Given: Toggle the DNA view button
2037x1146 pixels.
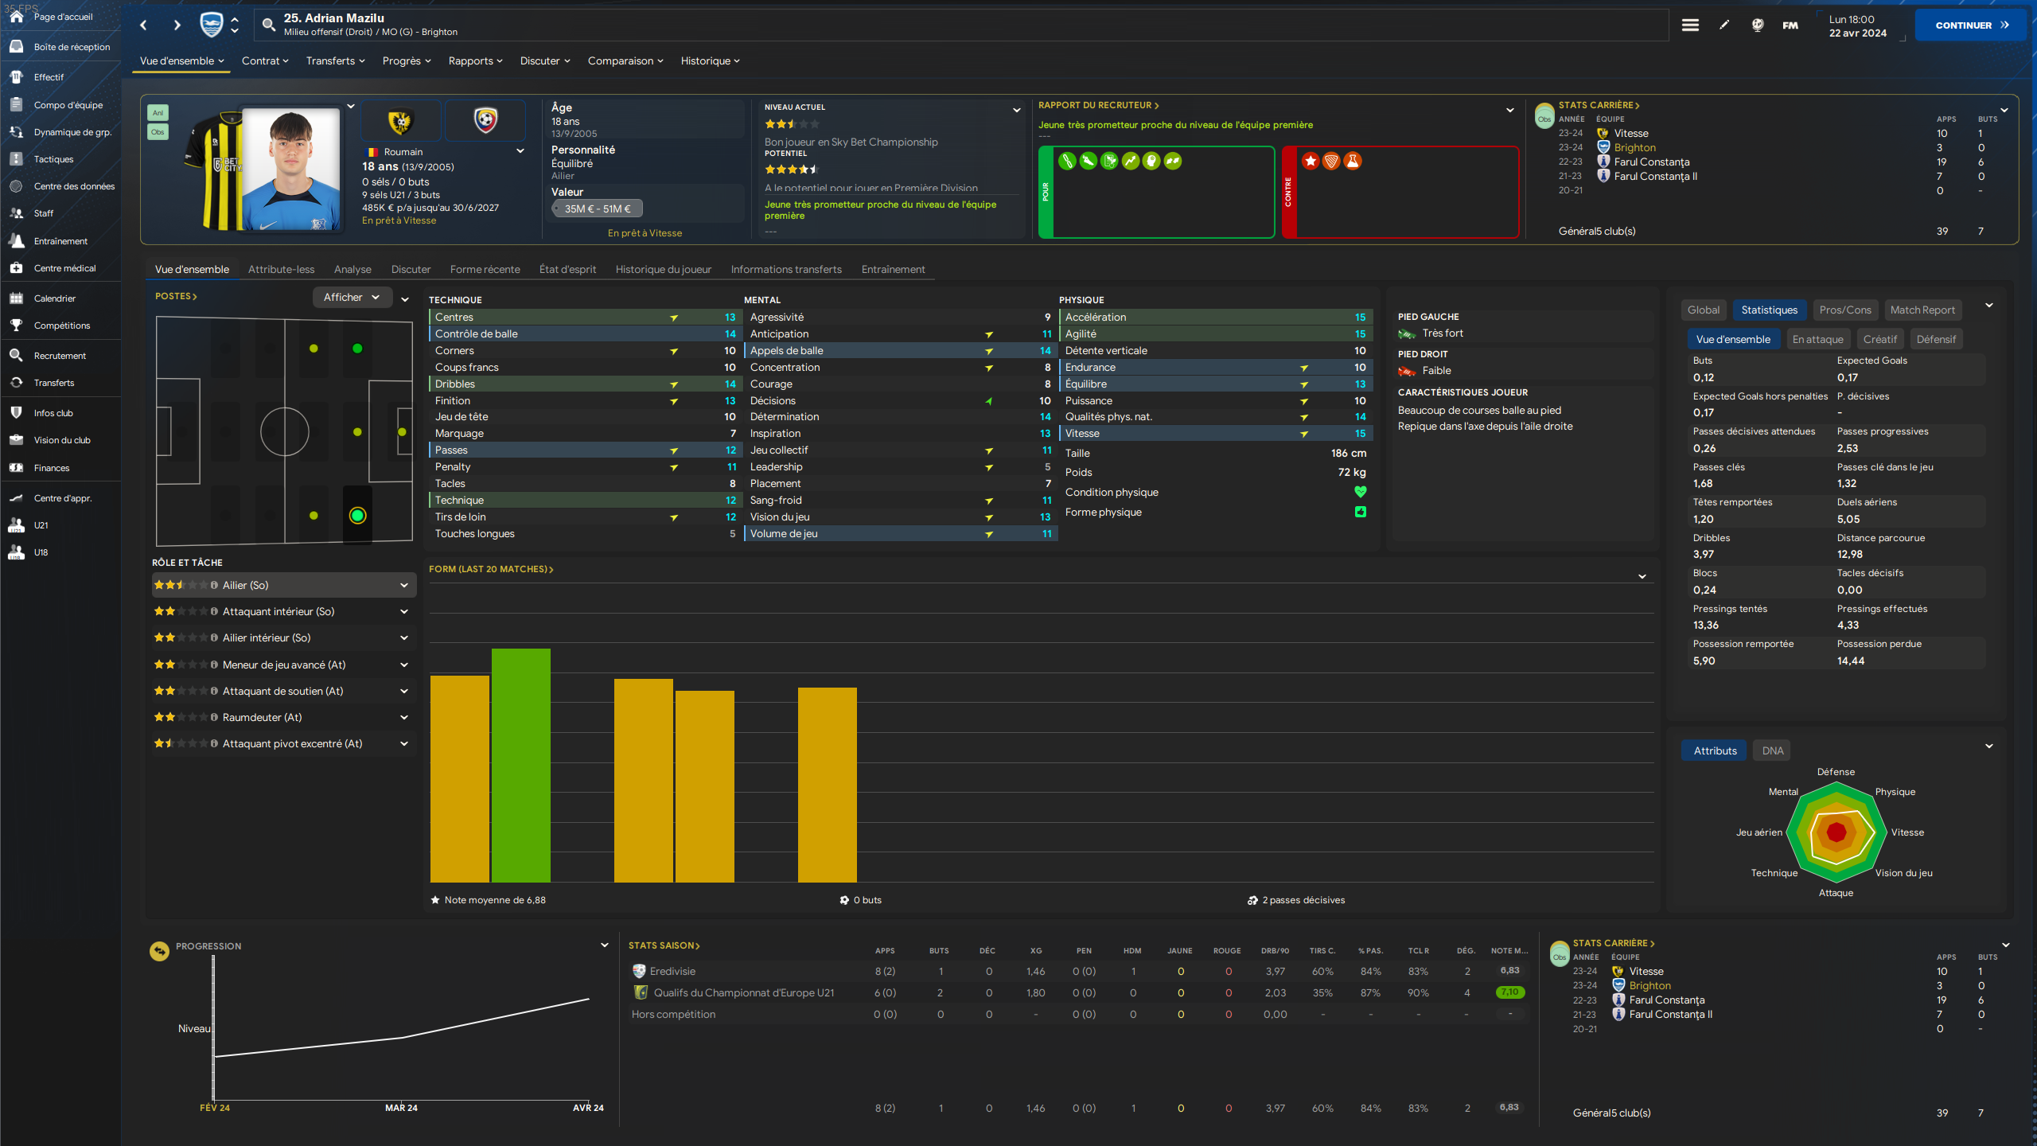Looking at the screenshot, I should click(x=1772, y=750).
